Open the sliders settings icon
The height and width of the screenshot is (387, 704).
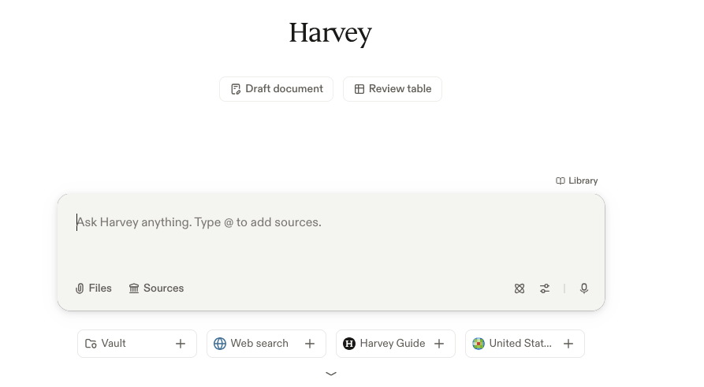click(x=545, y=288)
